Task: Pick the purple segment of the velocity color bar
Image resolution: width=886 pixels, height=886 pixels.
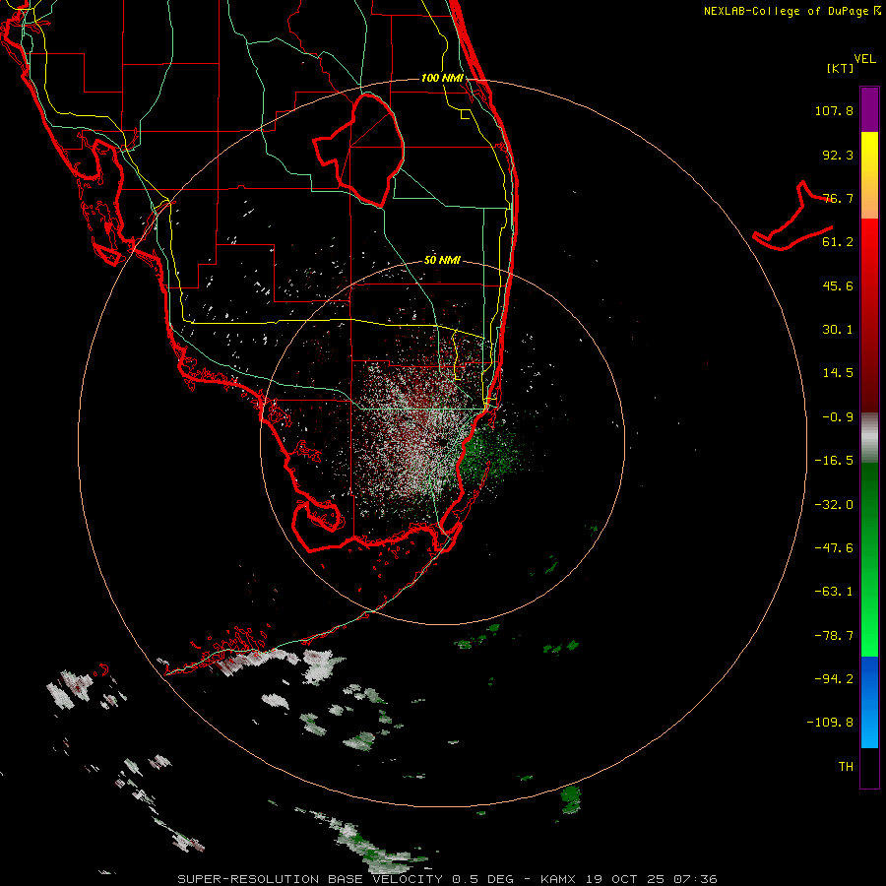Action: (869, 109)
